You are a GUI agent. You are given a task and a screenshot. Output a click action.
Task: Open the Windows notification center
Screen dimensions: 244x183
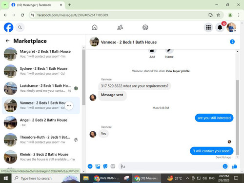click(236, 179)
